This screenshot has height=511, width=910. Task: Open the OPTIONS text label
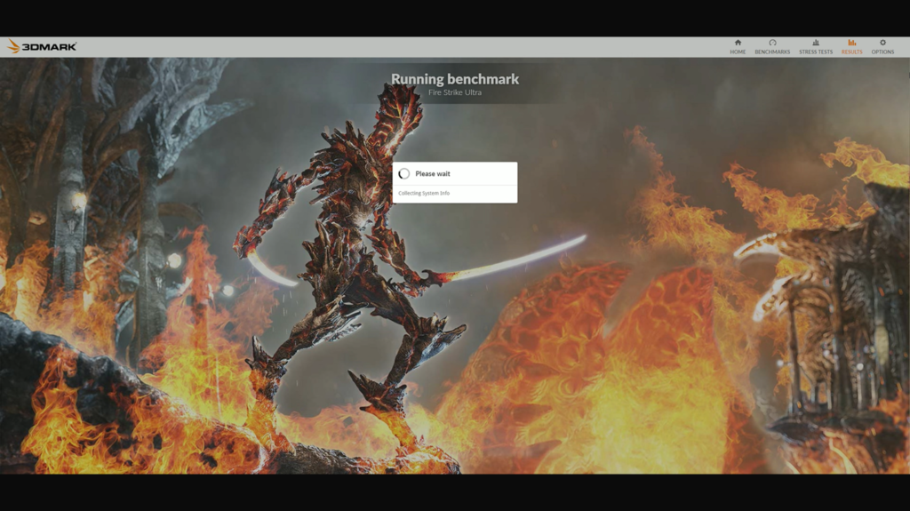tap(882, 52)
